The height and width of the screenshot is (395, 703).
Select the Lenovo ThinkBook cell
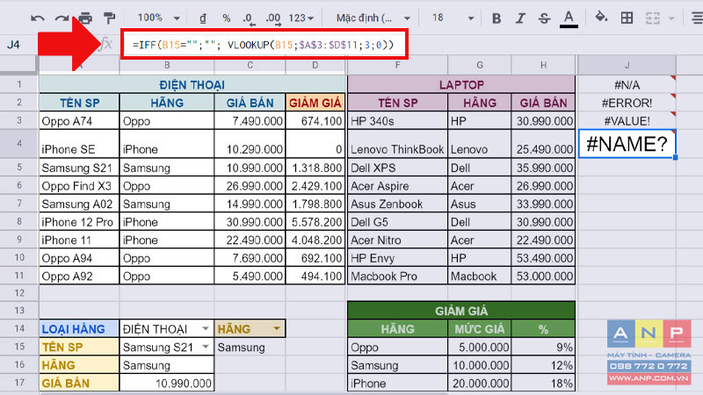click(x=398, y=144)
